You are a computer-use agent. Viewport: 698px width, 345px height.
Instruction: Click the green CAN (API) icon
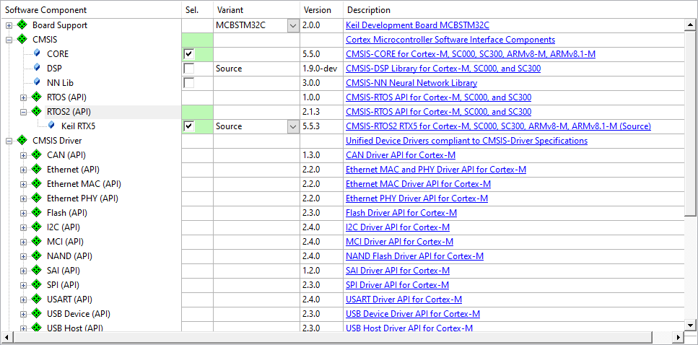click(x=37, y=155)
